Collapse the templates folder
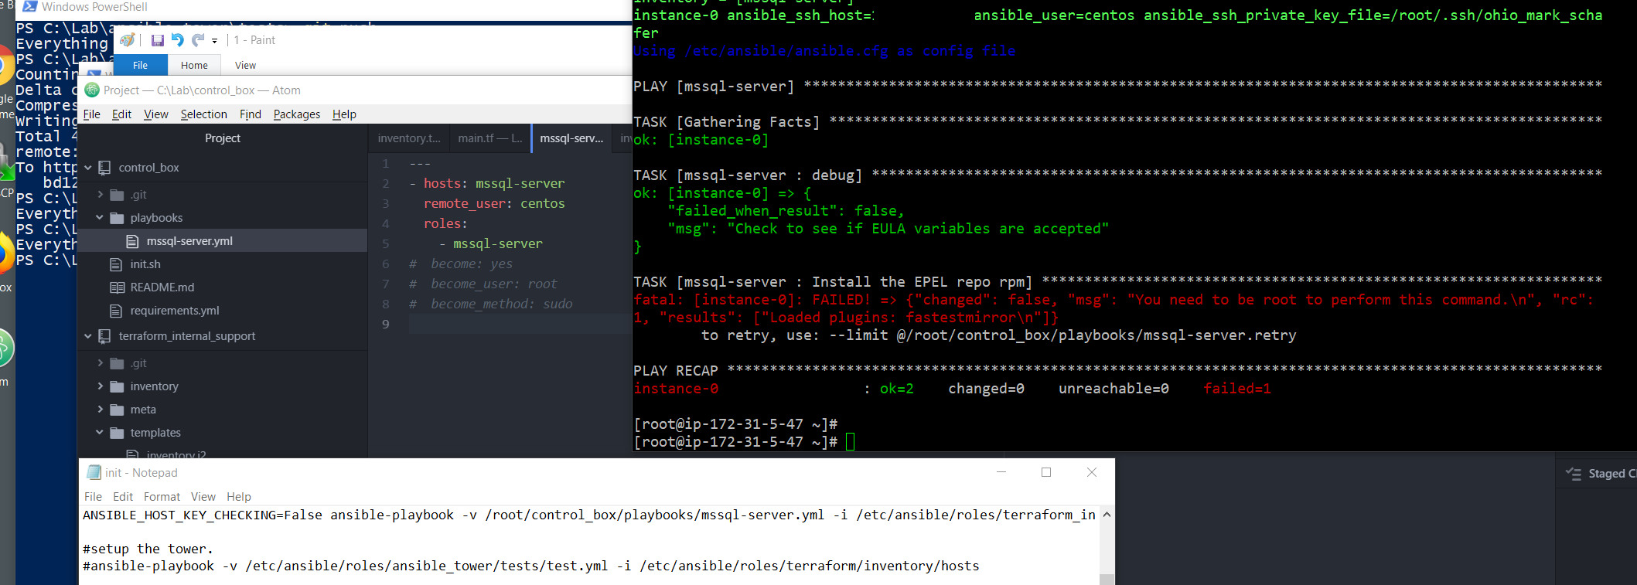 100,433
